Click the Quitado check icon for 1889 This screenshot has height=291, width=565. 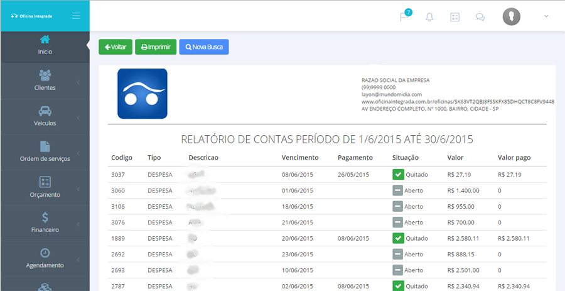tap(398, 238)
